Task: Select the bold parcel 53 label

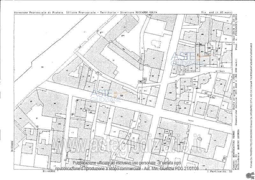Action: click(121, 95)
